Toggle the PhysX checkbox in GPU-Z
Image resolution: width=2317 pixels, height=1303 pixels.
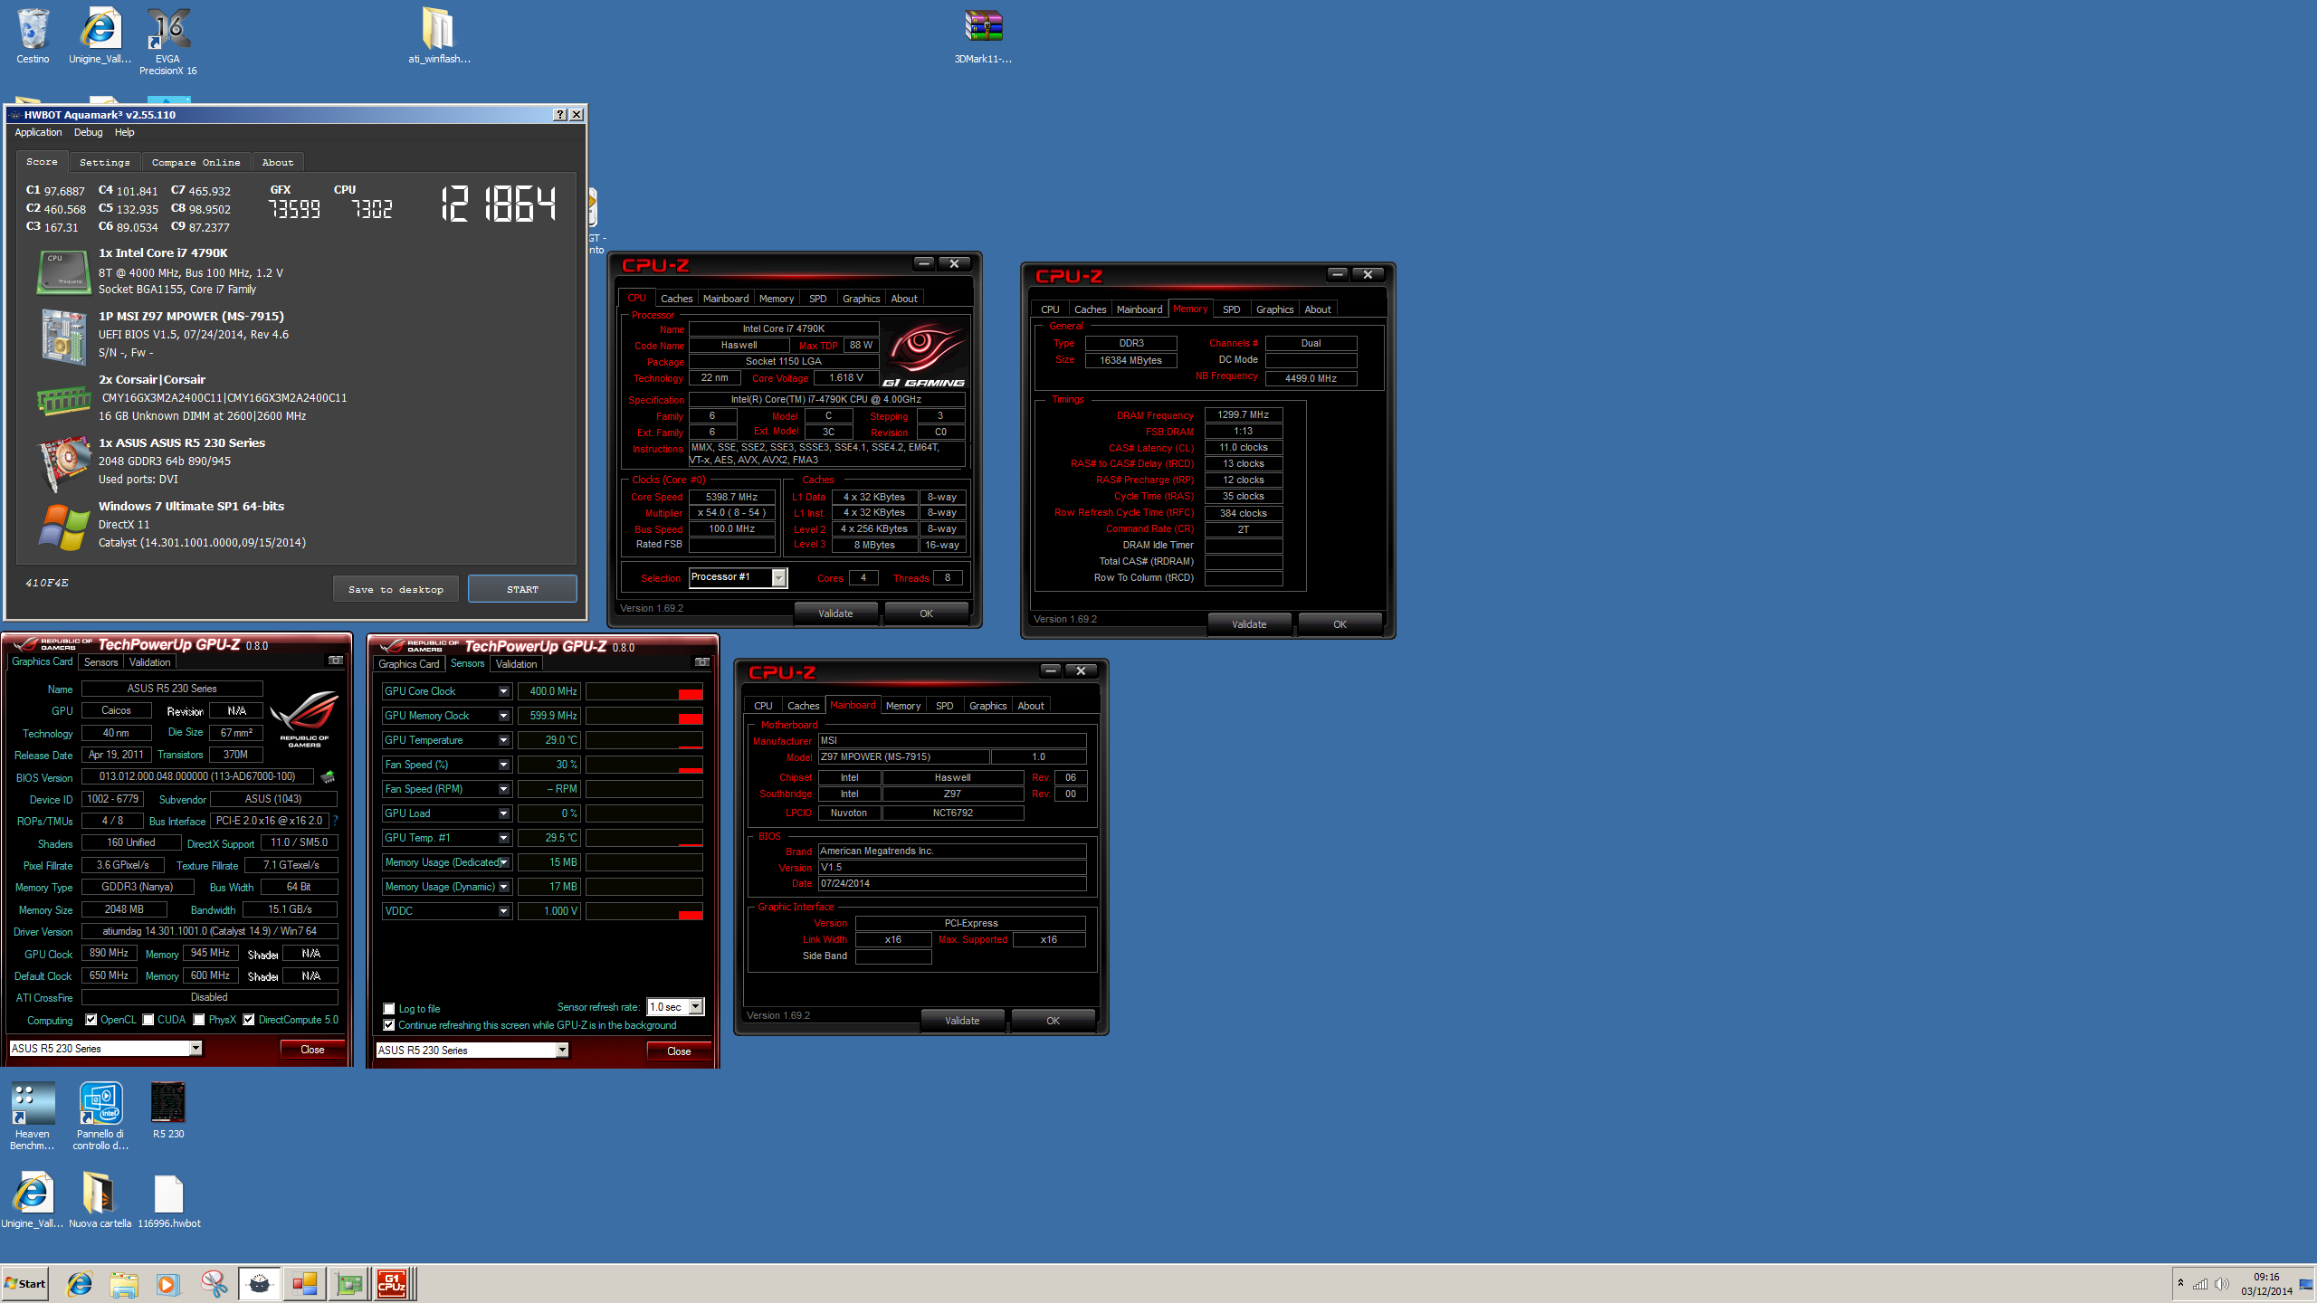click(199, 1020)
